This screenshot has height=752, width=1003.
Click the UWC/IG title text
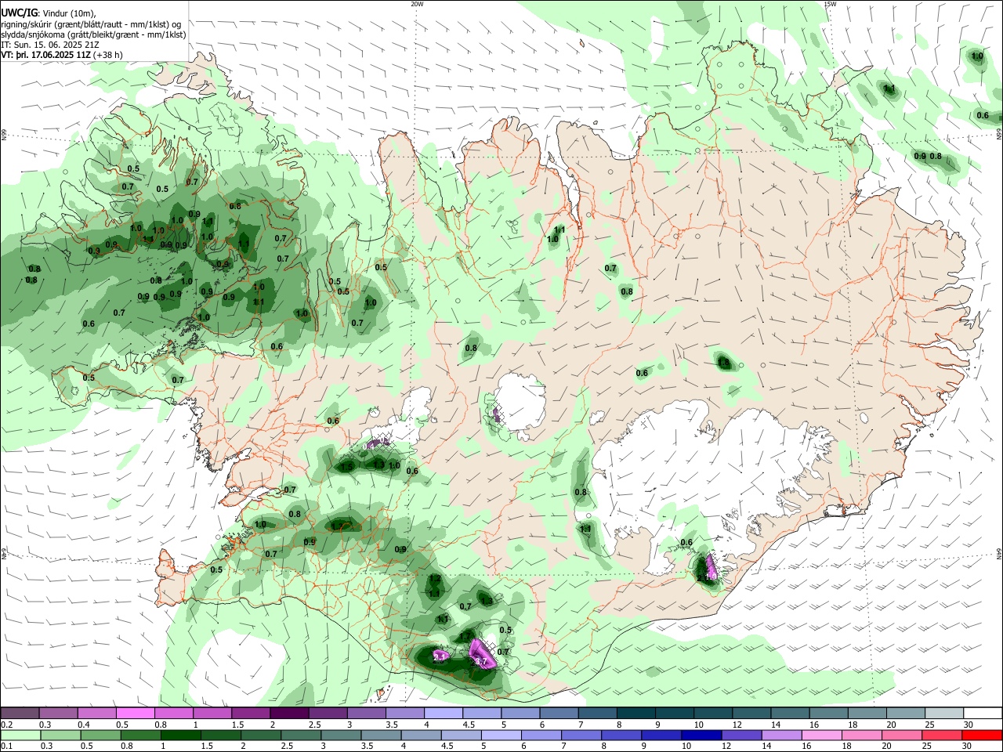(19, 13)
